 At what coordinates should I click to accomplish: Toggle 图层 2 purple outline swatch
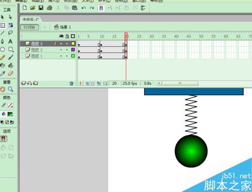point(73,50)
